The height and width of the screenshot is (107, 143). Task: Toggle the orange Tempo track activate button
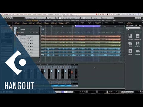point(18,33)
